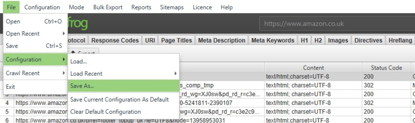The width and height of the screenshot is (415, 123).
Task: Expand the Load Recent submenu
Action: tap(86, 73)
